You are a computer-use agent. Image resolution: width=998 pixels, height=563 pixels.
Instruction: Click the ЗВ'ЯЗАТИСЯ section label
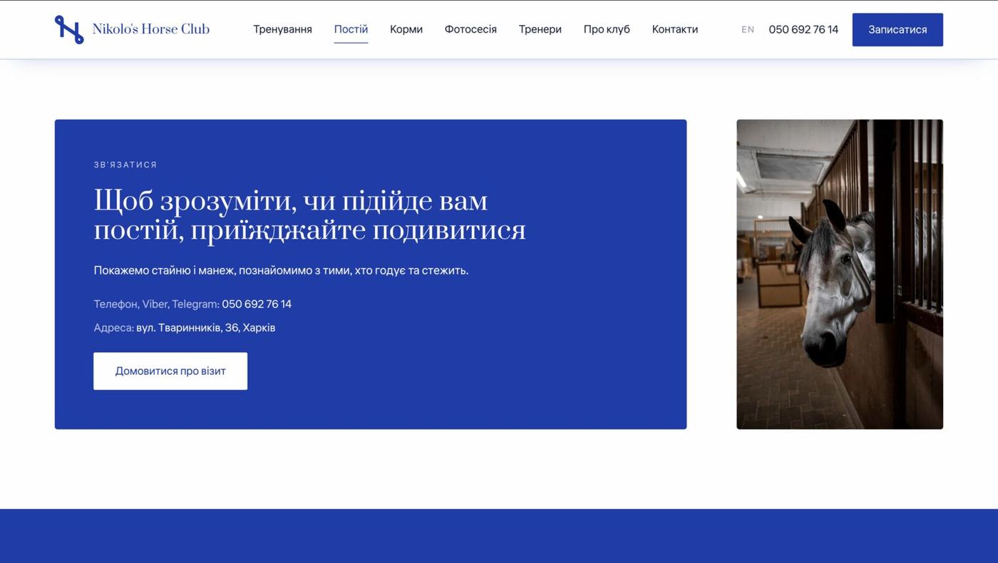[125, 165]
